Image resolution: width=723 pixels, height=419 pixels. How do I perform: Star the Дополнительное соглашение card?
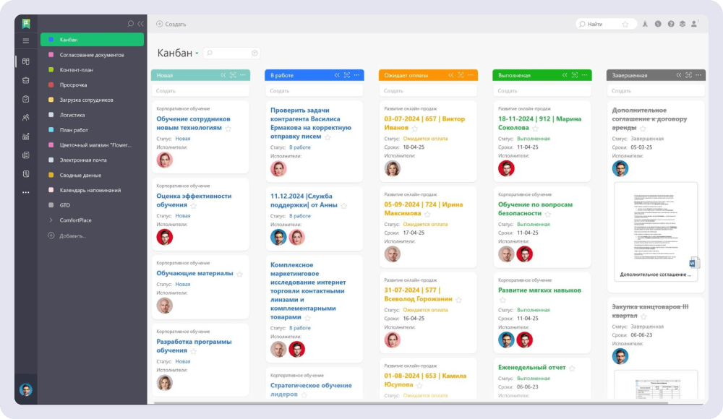[x=643, y=129]
